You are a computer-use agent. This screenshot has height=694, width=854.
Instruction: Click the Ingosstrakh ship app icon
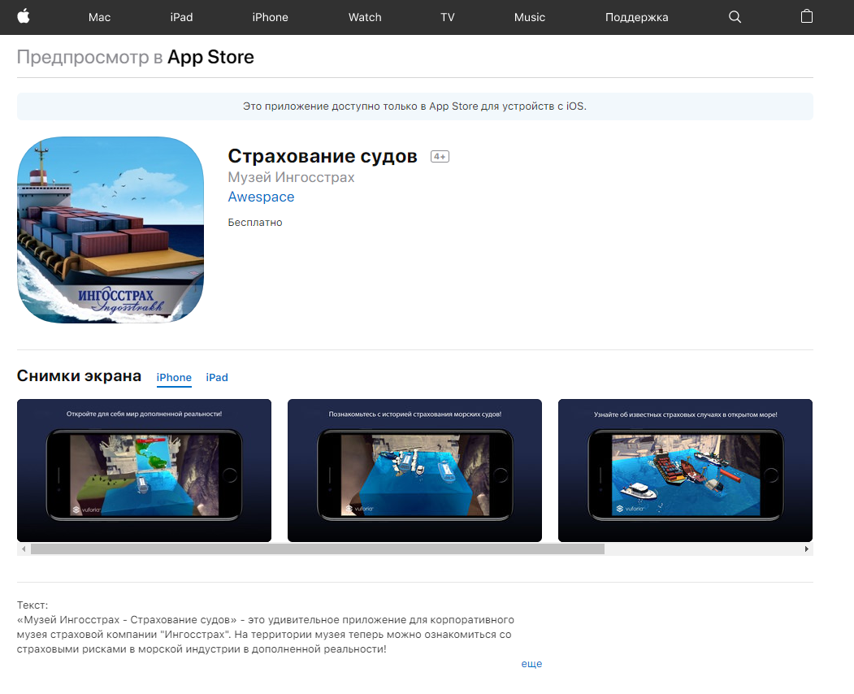(111, 230)
